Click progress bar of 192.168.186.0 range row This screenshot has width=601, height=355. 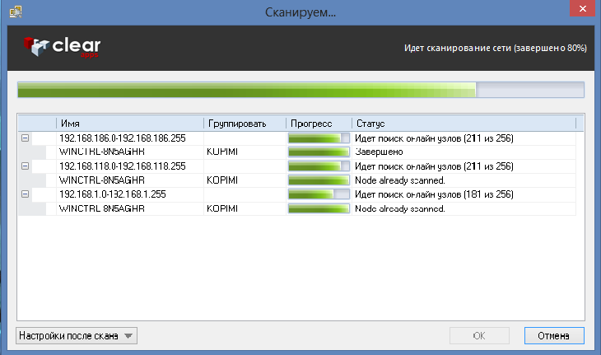pos(319,138)
